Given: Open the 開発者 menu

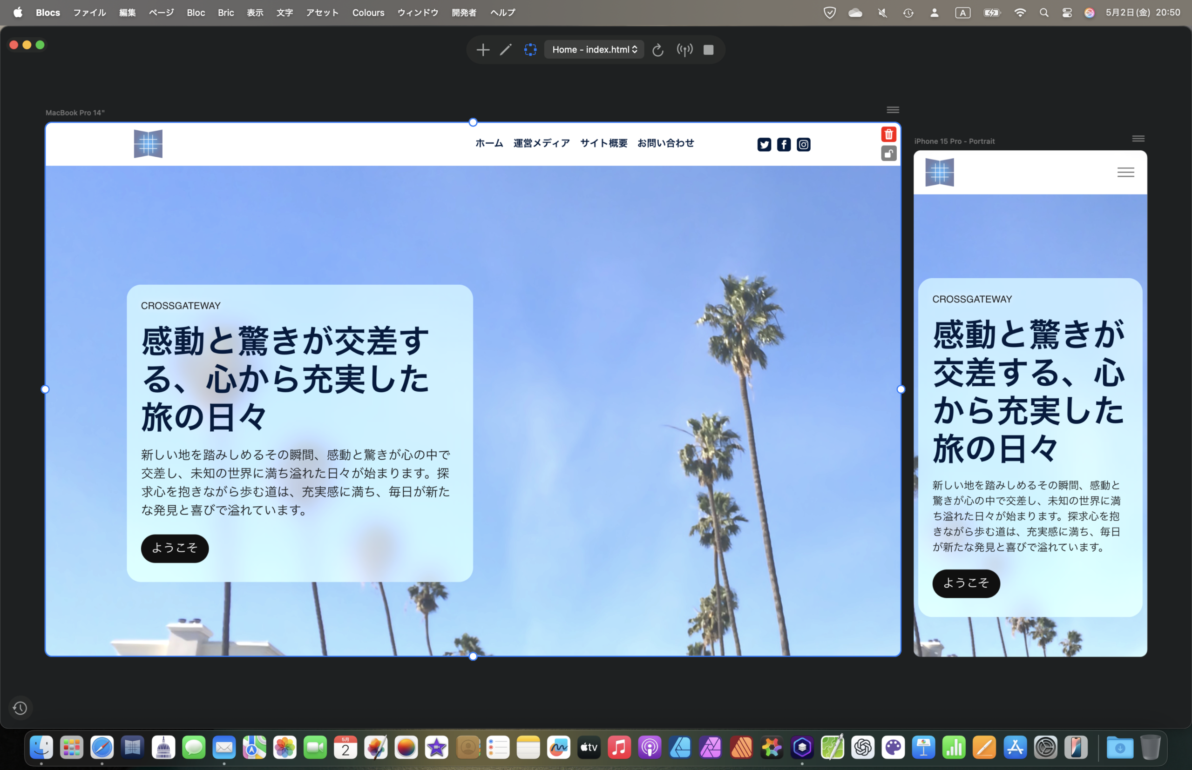Looking at the screenshot, I should pyautogui.click(x=464, y=13).
